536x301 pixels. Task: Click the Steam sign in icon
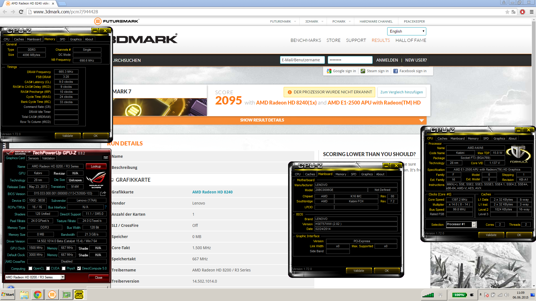[363, 71]
